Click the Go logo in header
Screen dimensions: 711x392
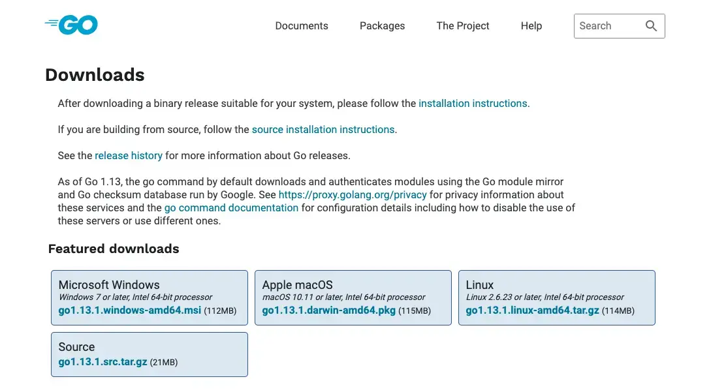point(72,25)
